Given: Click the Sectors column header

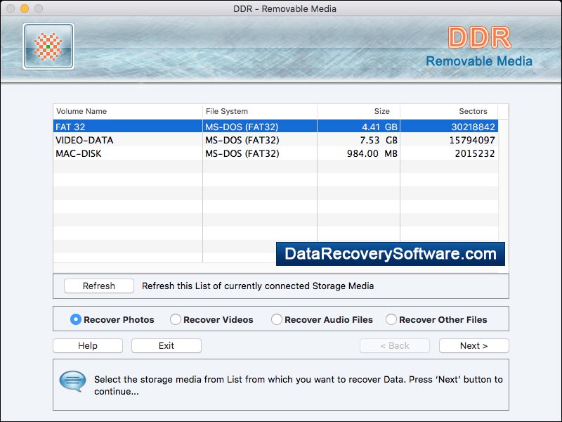Looking at the screenshot, I should point(472,111).
